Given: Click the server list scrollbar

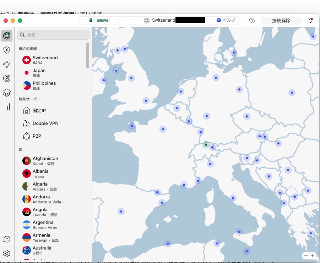Looking at the screenshot, I should point(87,55).
